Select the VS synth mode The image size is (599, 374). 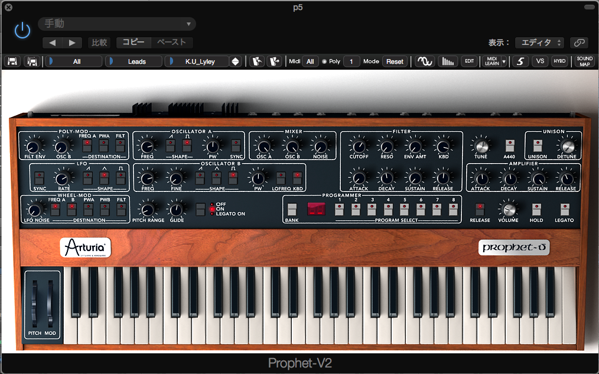pos(540,61)
